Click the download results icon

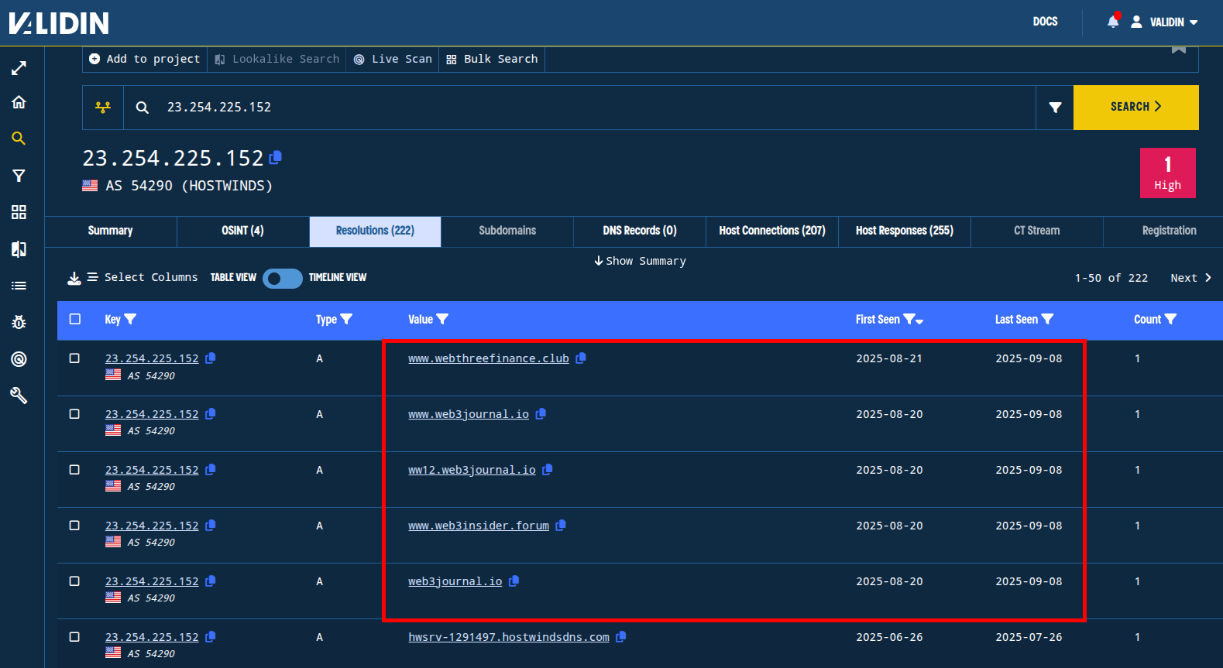tap(74, 278)
